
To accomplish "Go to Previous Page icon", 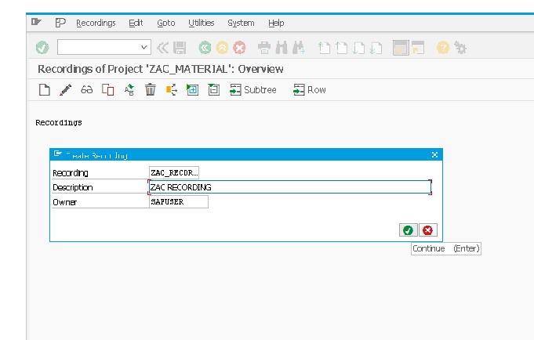I will pyautogui.click(x=341, y=48).
